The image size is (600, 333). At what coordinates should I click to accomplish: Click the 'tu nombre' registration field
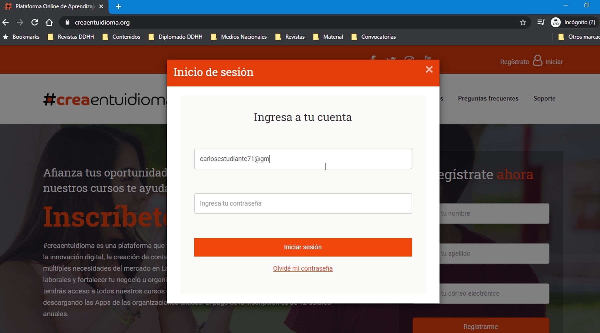pyautogui.click(x=494, y=214)
